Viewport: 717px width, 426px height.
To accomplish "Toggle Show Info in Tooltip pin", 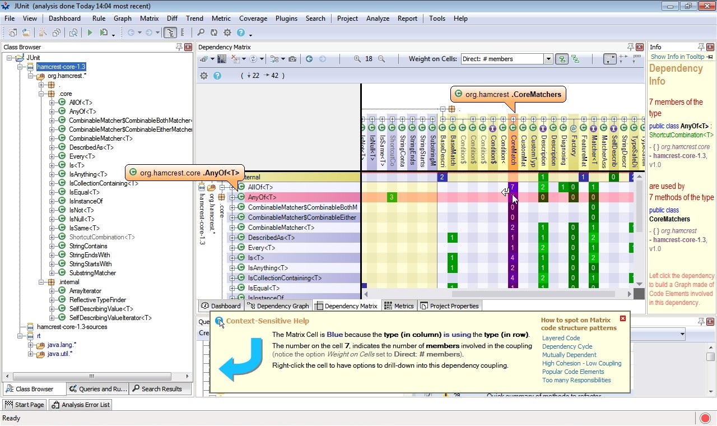I will pos(710,57).
